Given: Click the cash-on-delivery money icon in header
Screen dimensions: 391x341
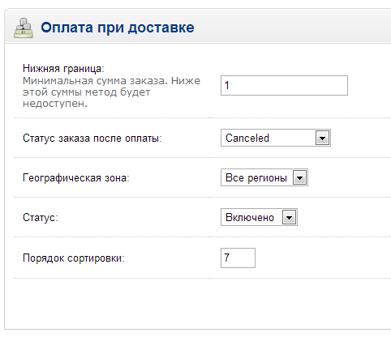Looking at the screenshot, I should [24, 28].
